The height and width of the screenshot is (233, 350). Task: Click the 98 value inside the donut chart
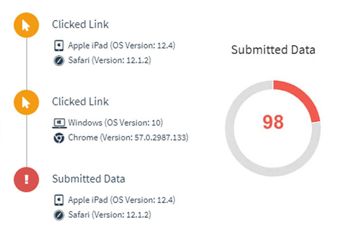point(273,122)
